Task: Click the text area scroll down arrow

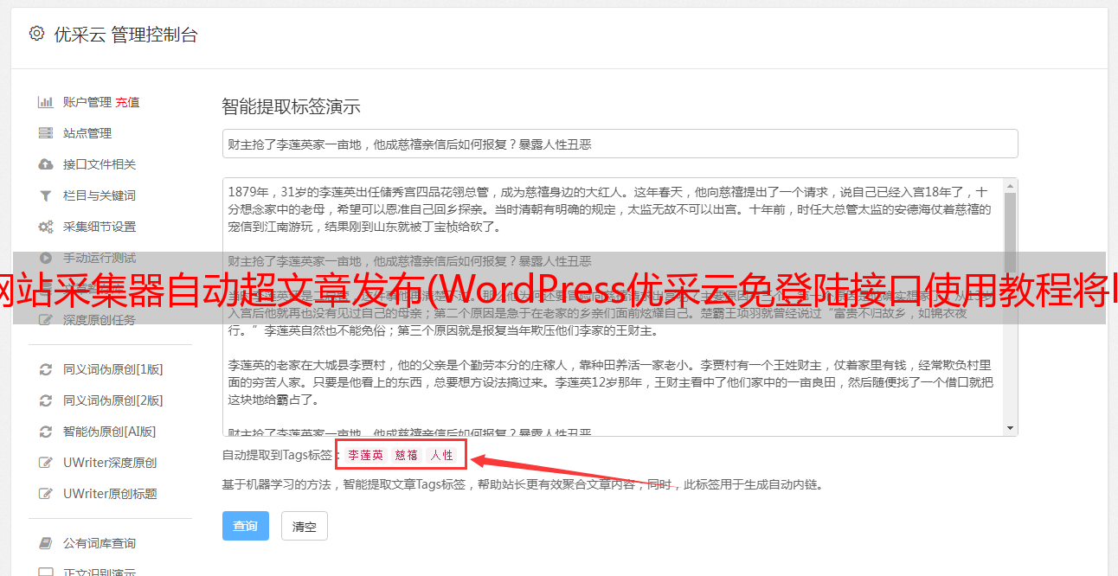Action: [1010, 428]
